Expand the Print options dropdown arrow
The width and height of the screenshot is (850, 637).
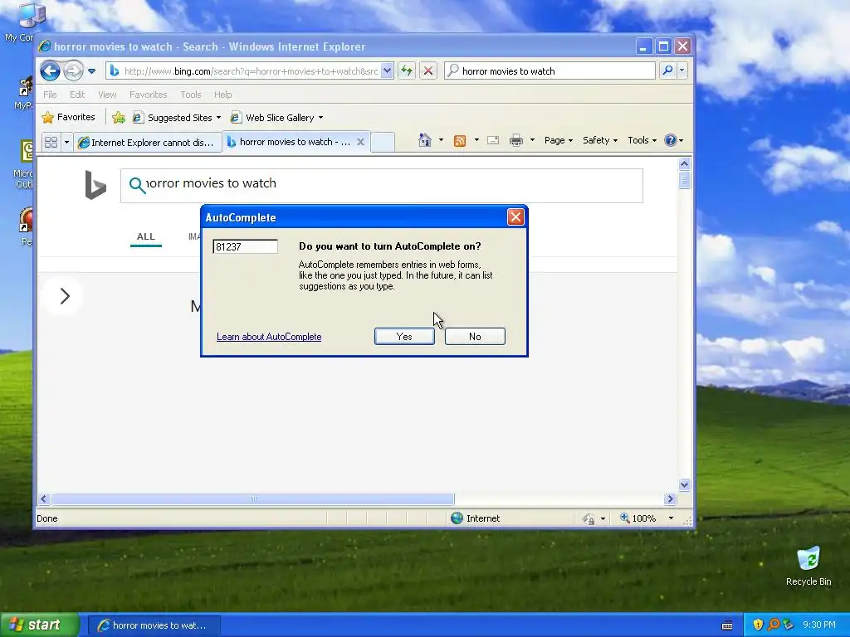pos(532,140)
